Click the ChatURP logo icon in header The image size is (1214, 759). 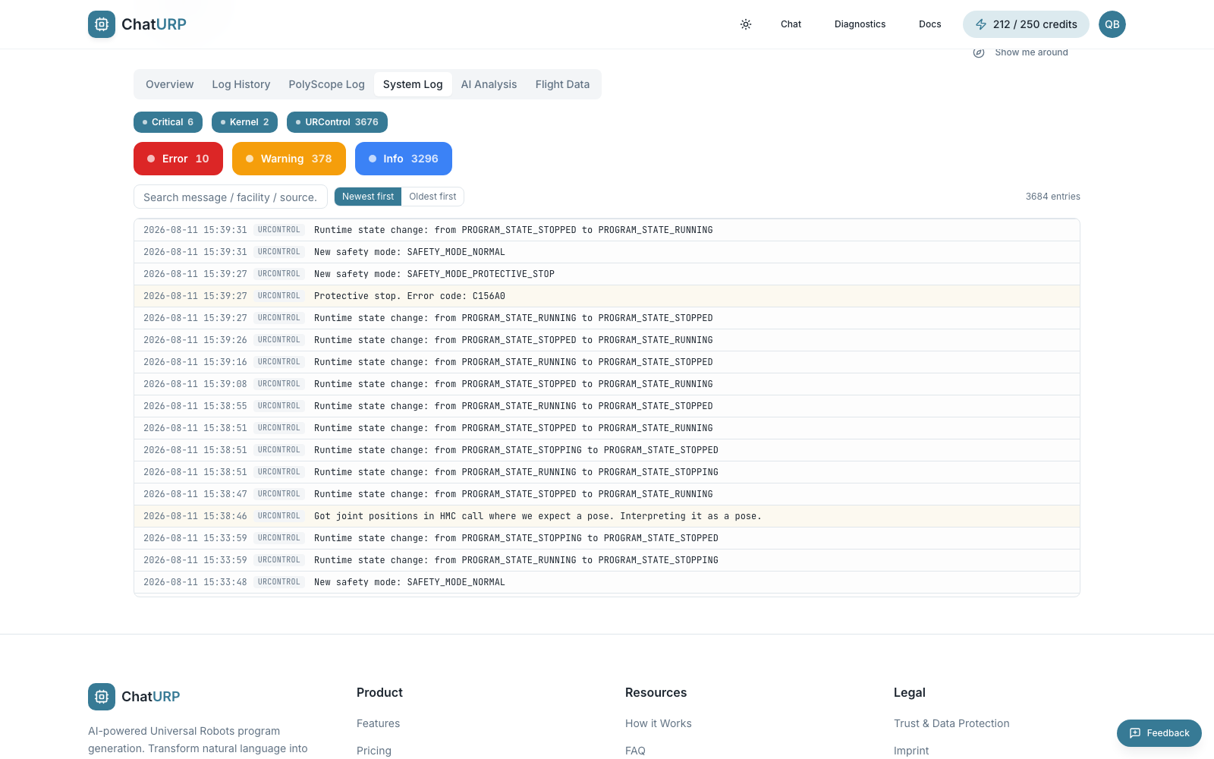(x=102, y=24)
